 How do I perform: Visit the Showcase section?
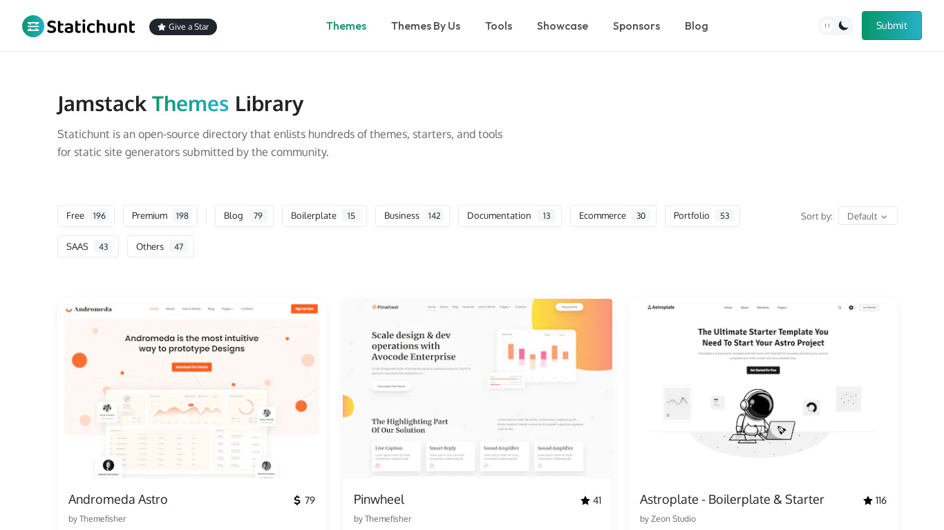[563, 26]
